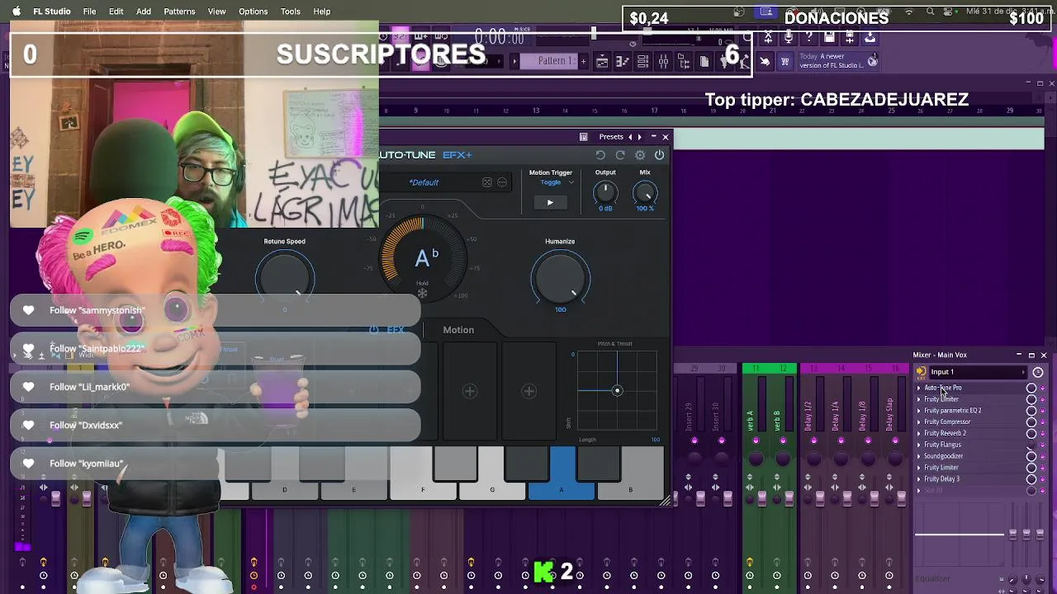This screenshot has width=1057, height=594.
Task: Open the Tools menu
Action: click(x=291, y=12)
